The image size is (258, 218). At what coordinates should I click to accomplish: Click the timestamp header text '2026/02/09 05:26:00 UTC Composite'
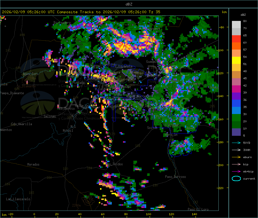click(x=40, y=12)
